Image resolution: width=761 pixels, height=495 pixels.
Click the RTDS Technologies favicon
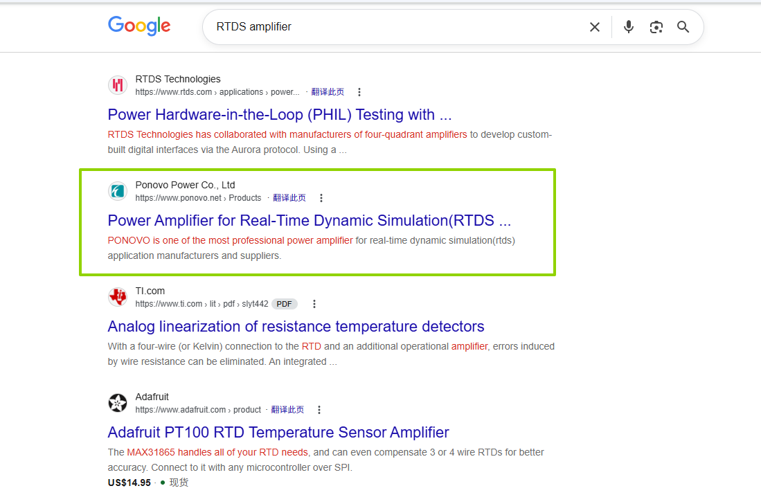click(x=118, y=85)
